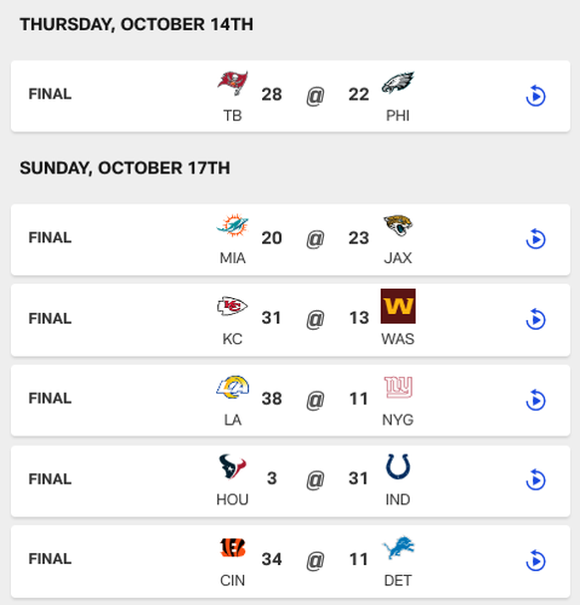Click the New York Giants logo
Image resolution: width=580 pixels, height=605 pixels.
399,387
